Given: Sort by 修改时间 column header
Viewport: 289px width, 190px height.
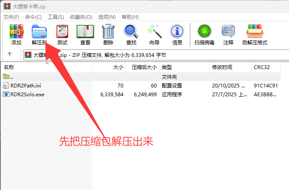Looking at the screenshot, I should pos(222,67).
